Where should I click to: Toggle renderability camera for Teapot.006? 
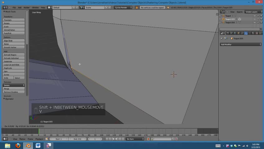pos(261,22)
